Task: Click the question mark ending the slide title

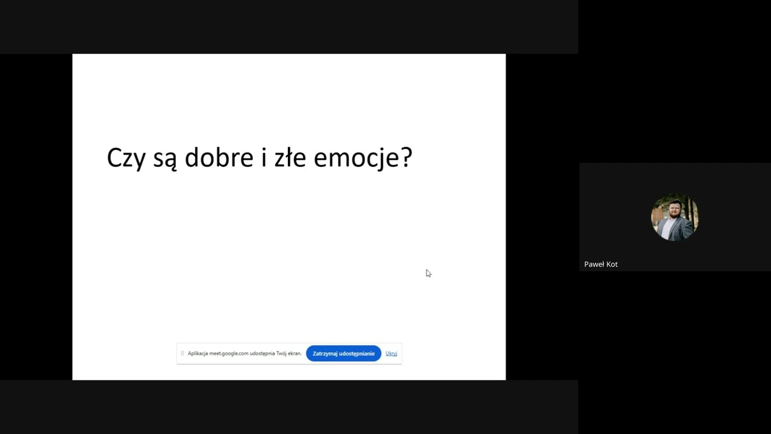Action: click(407, 158)
